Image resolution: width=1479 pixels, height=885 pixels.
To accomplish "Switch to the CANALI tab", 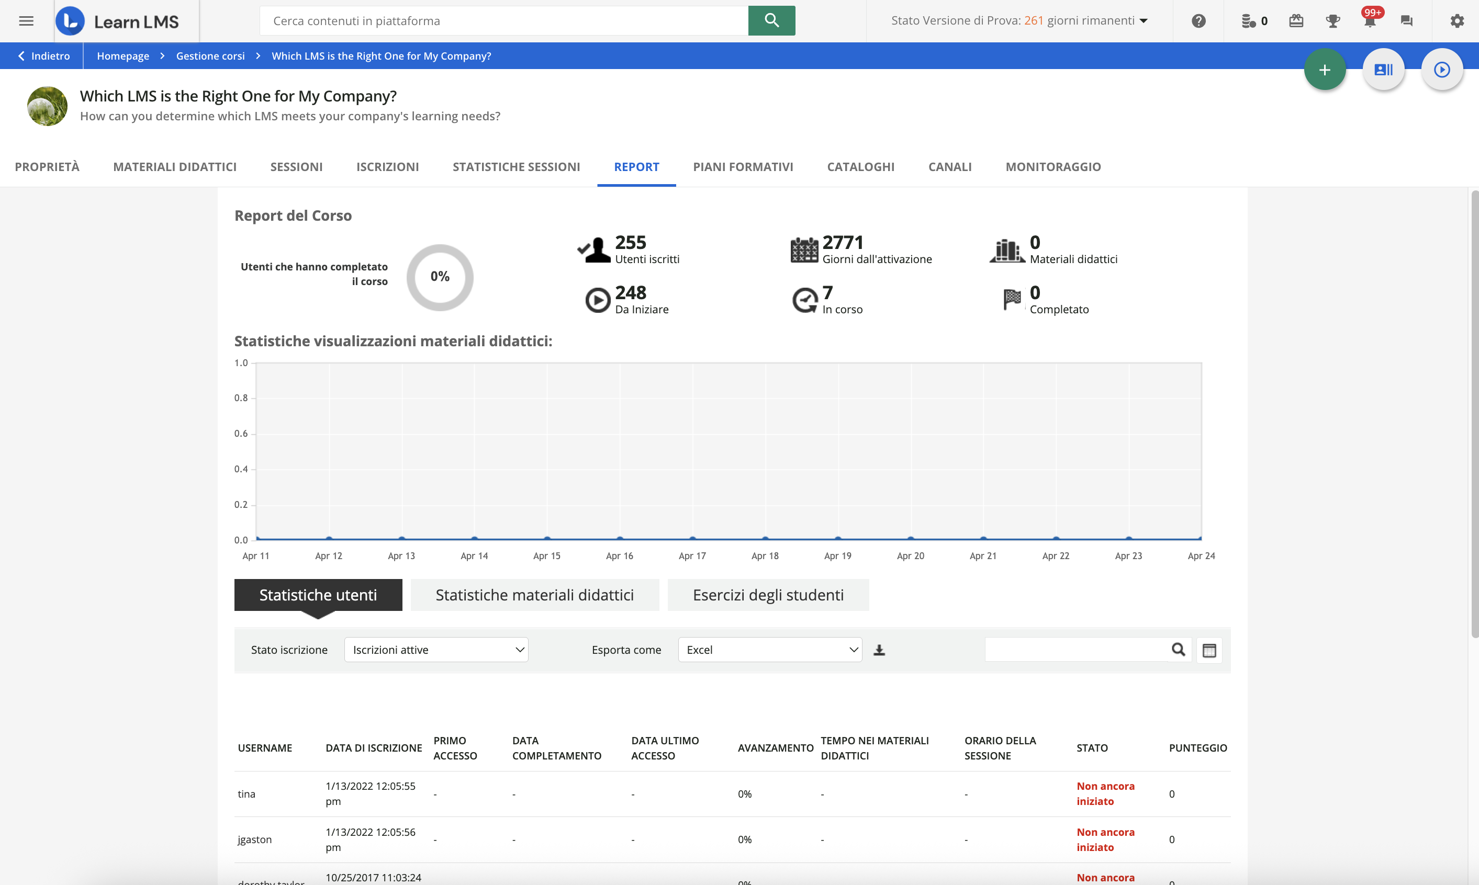I will (x=950, y=167).
